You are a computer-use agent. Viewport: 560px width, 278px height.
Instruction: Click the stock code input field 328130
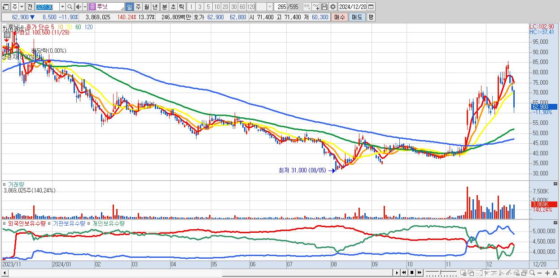tap(47, 7)
